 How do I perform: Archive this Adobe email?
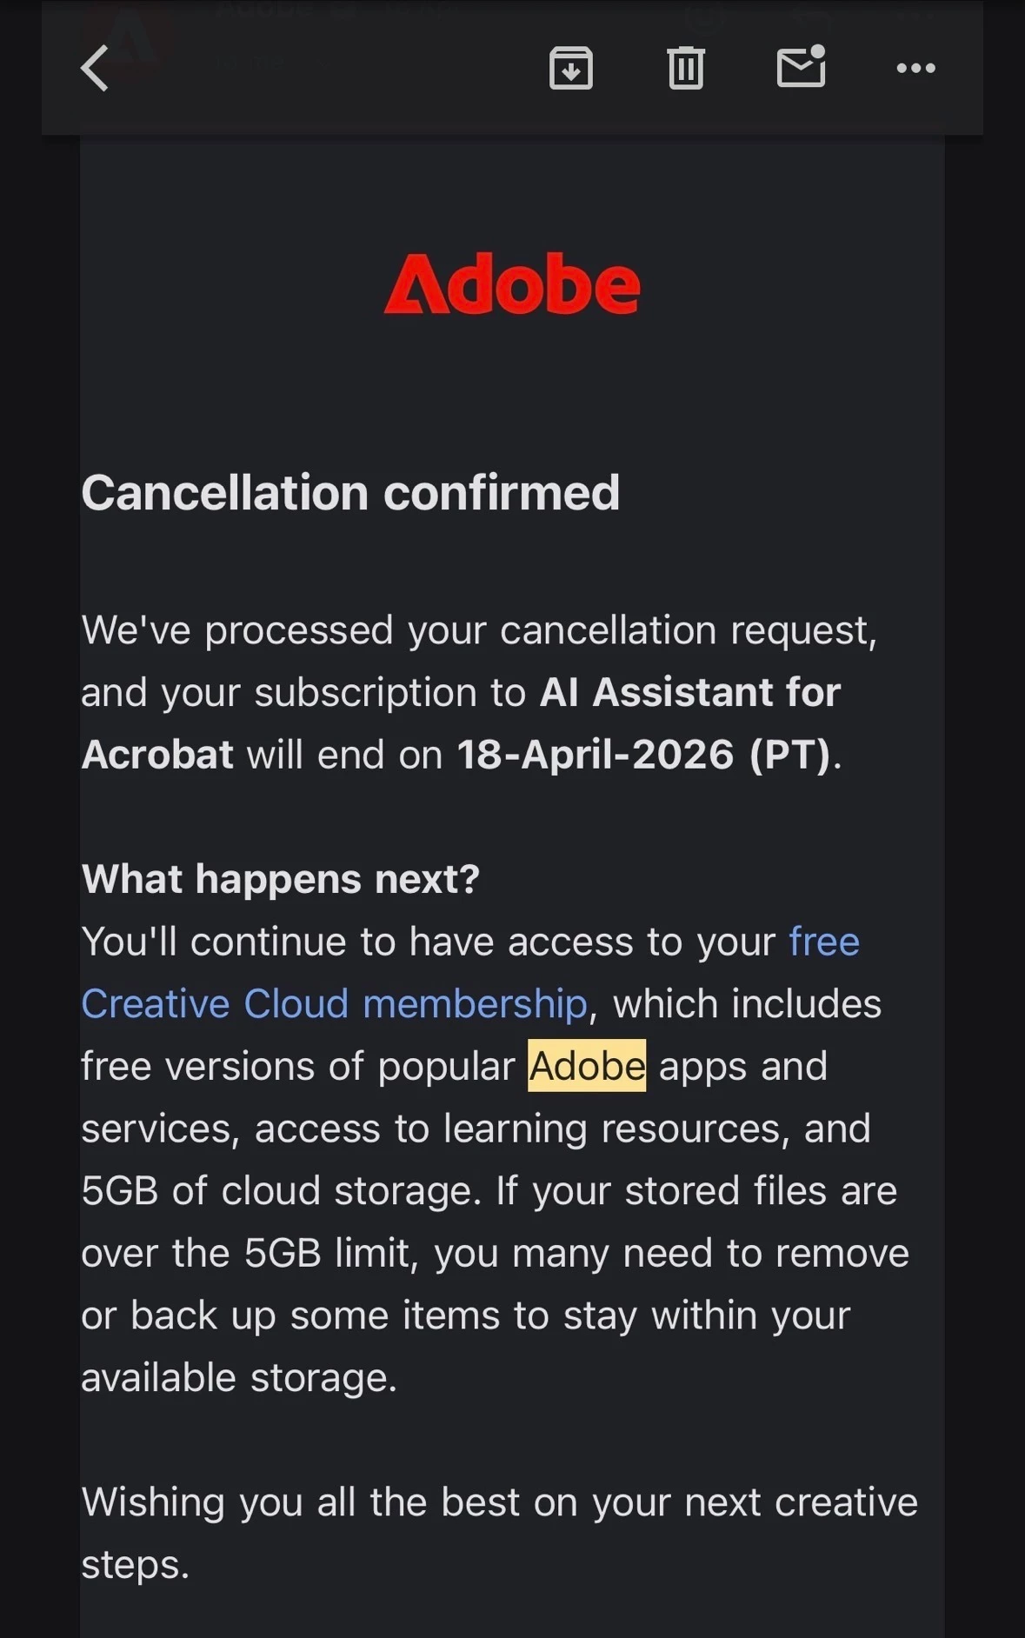coord(571,68)
